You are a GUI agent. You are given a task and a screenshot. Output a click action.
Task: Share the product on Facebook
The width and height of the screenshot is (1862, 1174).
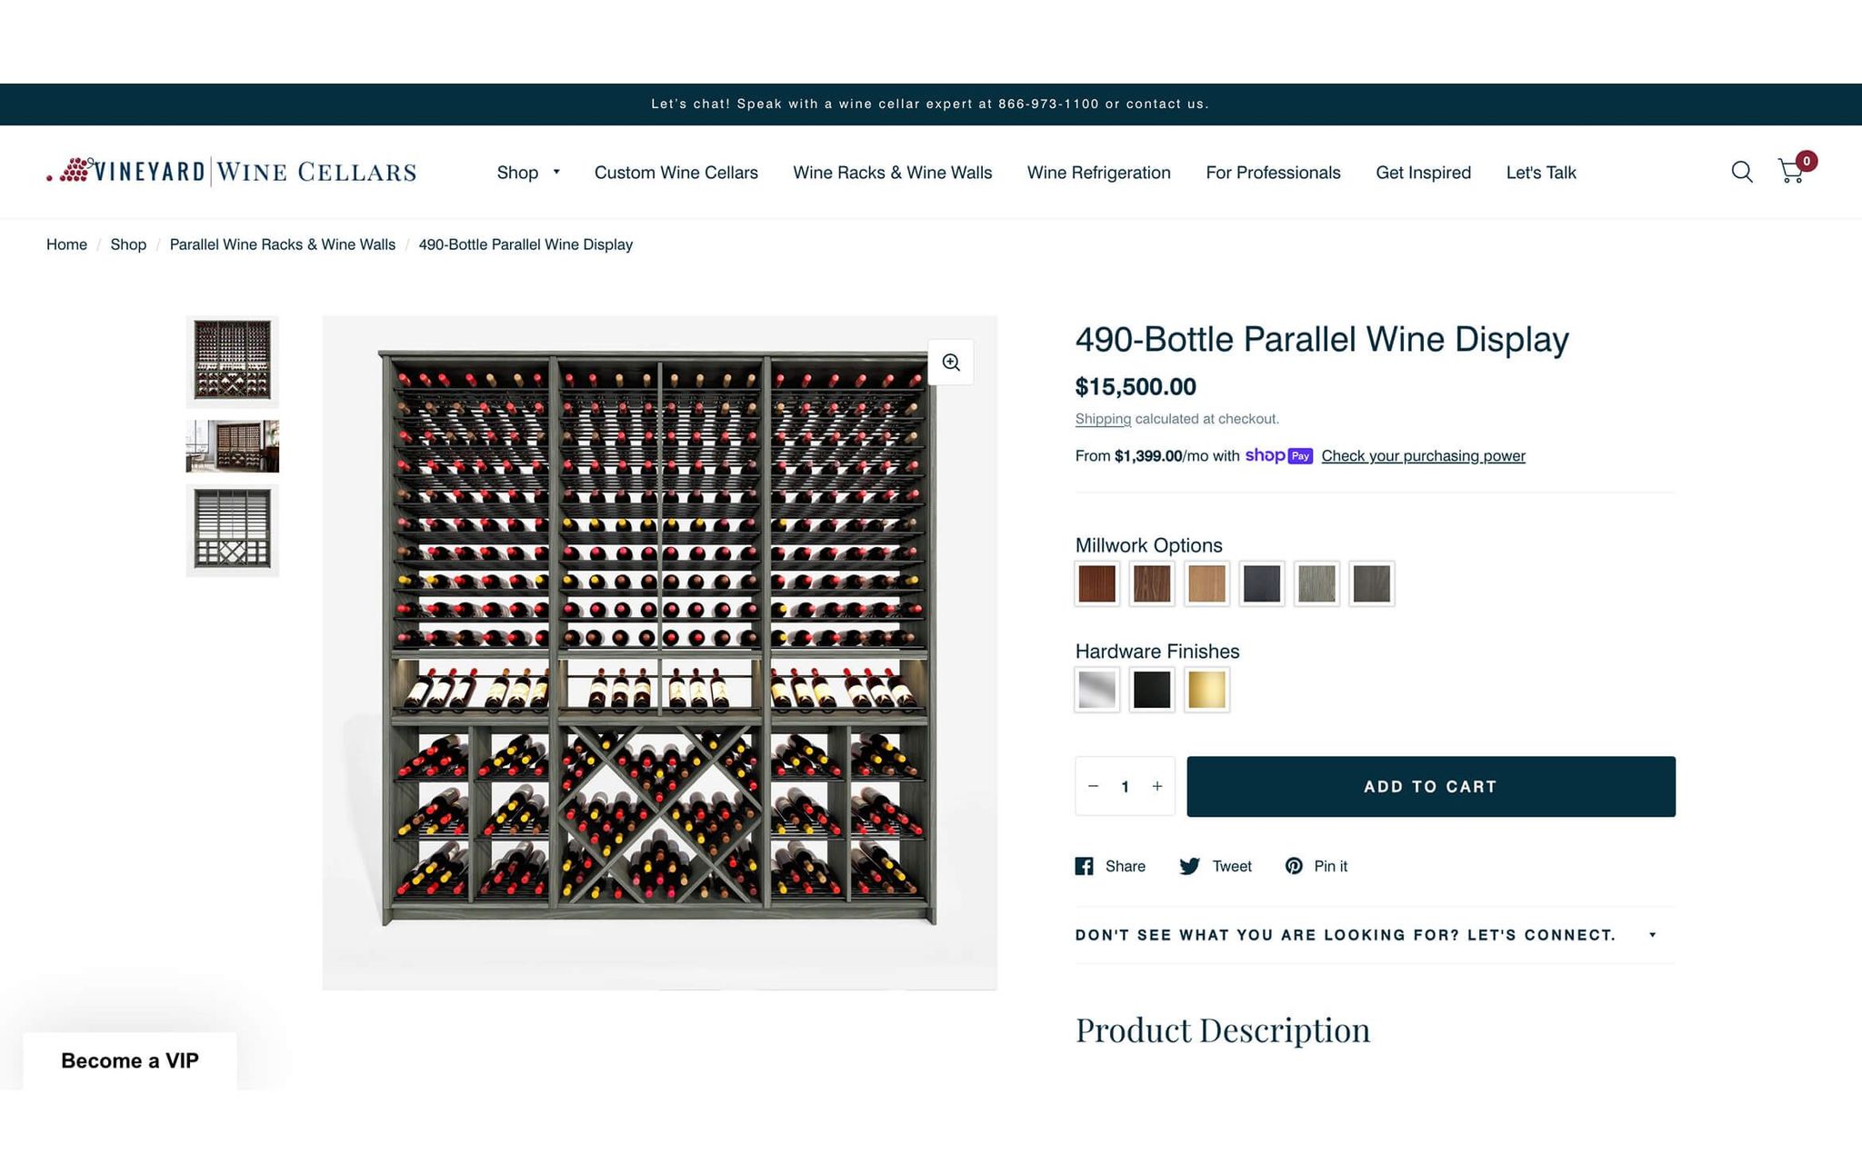click(x=1110, y=866)
